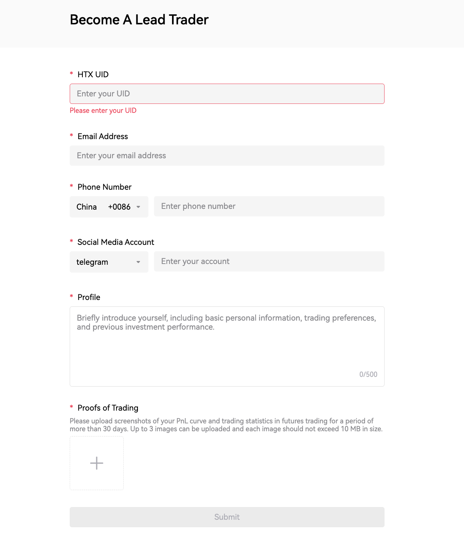Click the HTX UID field label
This screenshot has height=552, width=464.
93,75
